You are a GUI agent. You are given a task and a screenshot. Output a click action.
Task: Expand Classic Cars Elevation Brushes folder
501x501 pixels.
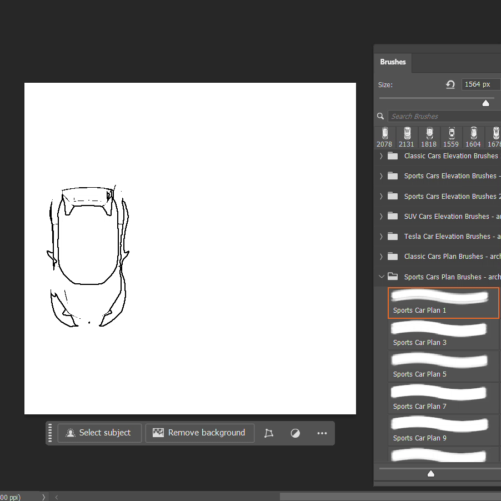coord(382,156)
